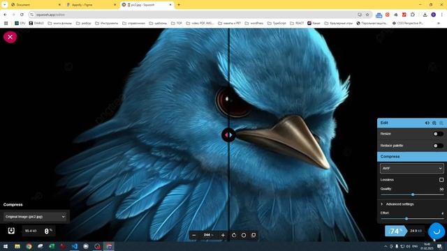
Task: Open the Original Image dropdown
Action: 35,217
